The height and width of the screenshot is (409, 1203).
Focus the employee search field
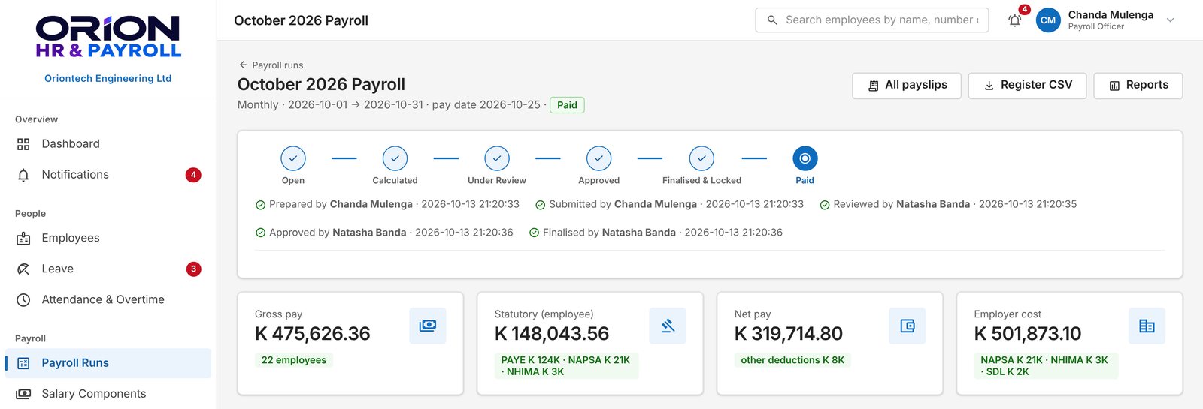872,20
